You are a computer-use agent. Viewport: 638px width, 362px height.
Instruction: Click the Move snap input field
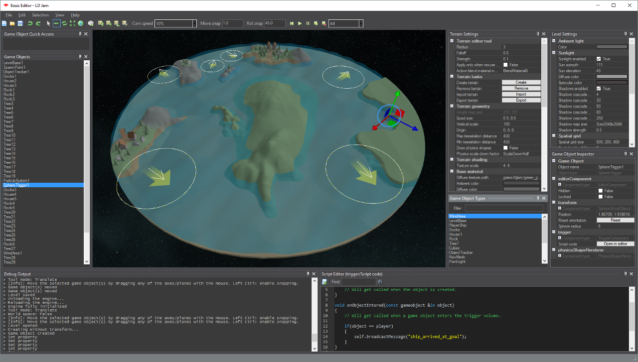pyautogui.click(x=233, y=23)
